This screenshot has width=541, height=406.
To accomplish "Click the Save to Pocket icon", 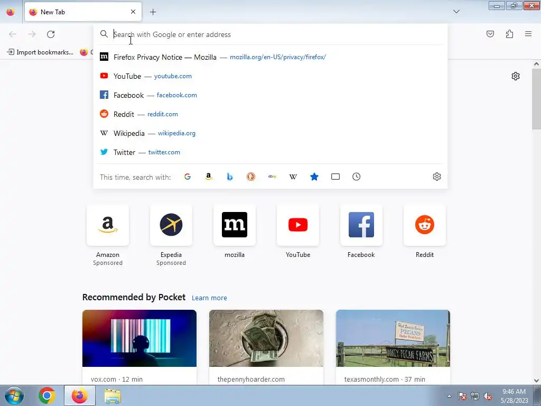I will [x=490, y=34].
